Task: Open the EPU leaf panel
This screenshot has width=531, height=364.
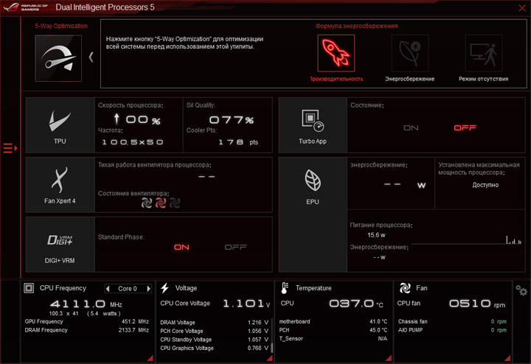Action: coord(313,214)
